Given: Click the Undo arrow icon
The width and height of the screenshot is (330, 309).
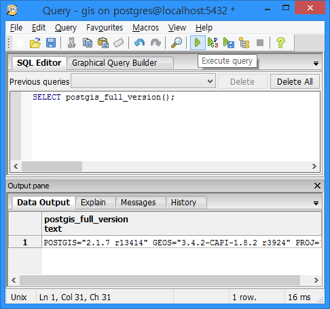Looking at the screenshot, I should tap(139, 43).
